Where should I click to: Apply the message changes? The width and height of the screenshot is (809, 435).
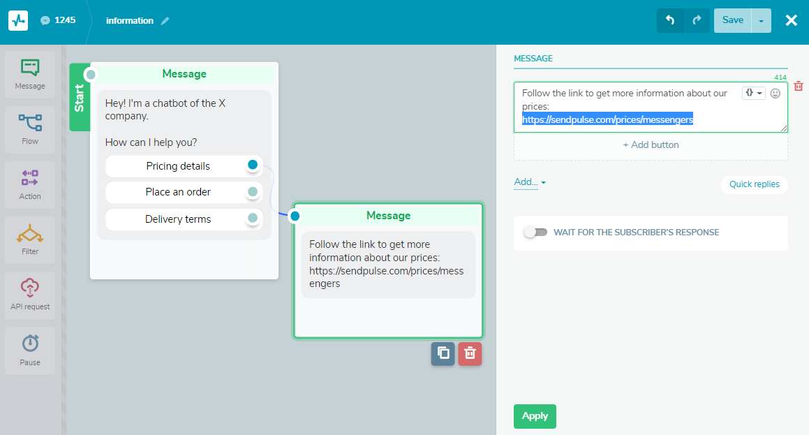535,416
